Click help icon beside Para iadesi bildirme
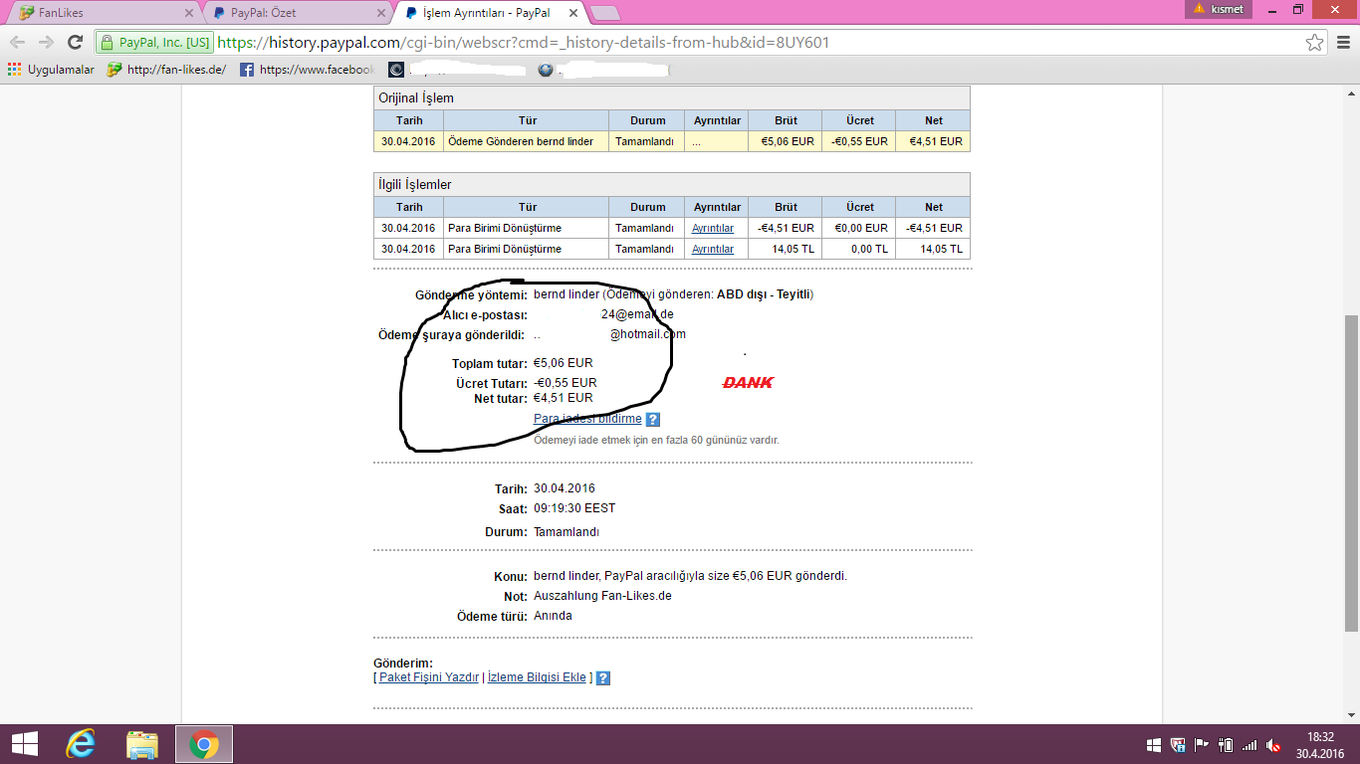This screenshot has height=764, width=1360. (653, 420)
